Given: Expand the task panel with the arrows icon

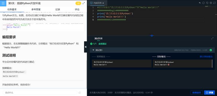Looking at the screenshot, I should (x=84, y=3).
